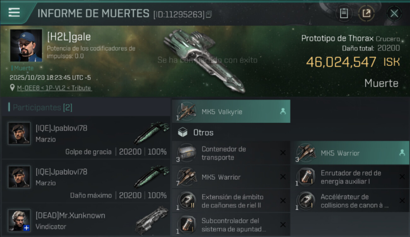Open the hamburger menu
Image resolution: width=410 pixels, height=237 pixels.
click(x=14, y=12)
